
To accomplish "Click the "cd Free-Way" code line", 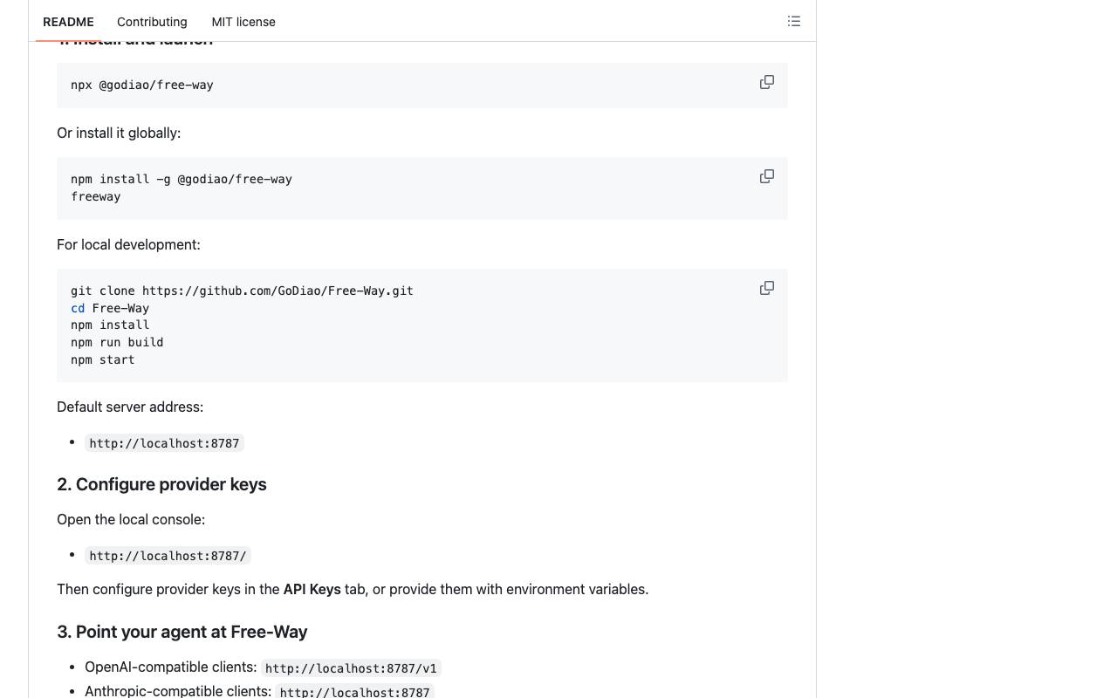I will click(110, 308).
